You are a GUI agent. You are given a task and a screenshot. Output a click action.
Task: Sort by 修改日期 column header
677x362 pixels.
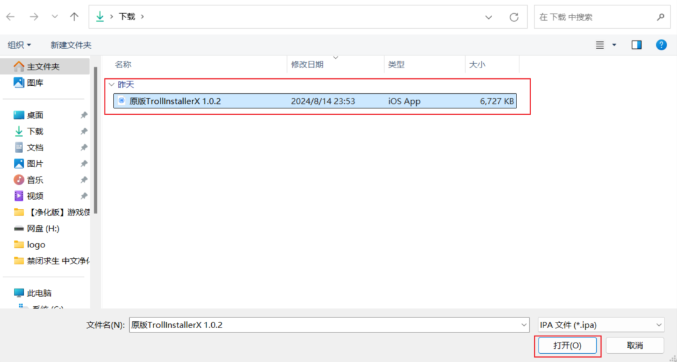[x=307, y=65]
